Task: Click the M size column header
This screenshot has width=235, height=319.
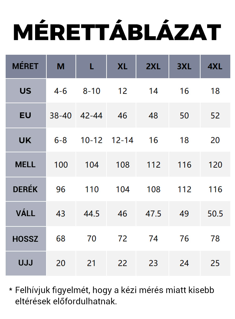Action: tap(61, 66)
